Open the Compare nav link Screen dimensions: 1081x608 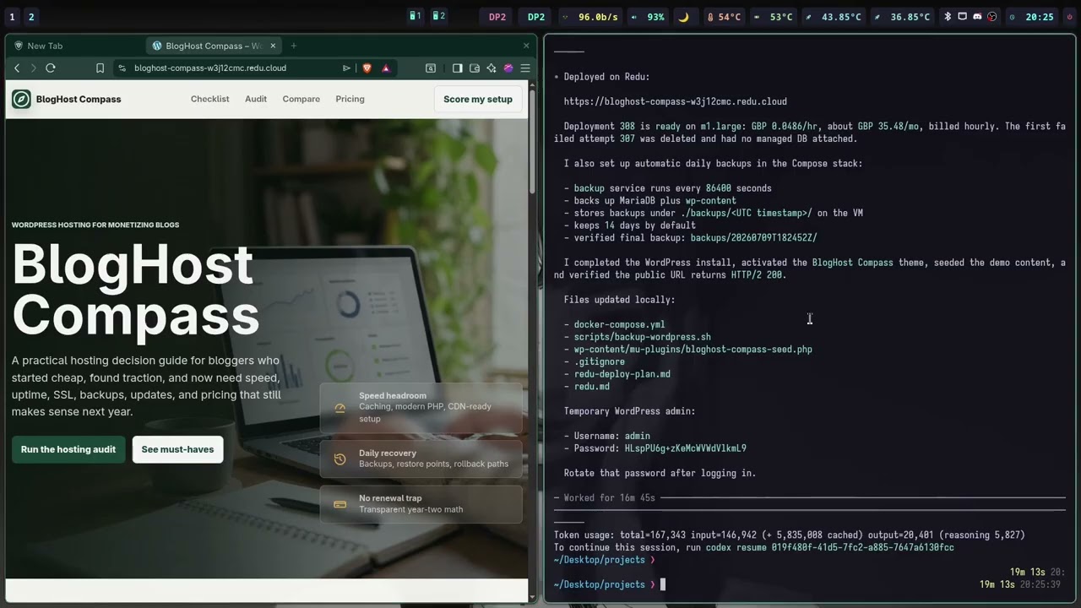301,99
